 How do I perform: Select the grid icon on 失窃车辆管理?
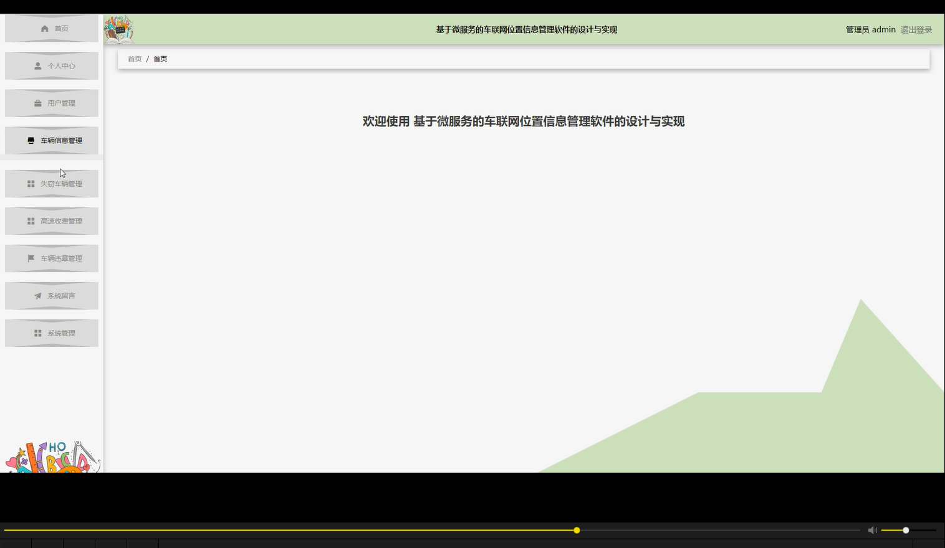tap(30, 183)
